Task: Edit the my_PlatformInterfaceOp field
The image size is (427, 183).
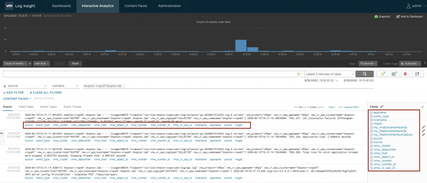Action: tap(423, 131)
